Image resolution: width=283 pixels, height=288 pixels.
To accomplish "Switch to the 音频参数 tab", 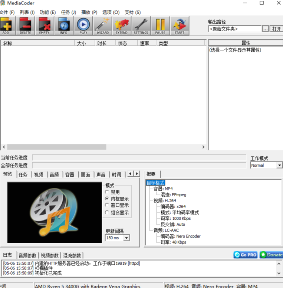I will pos(27,255).
